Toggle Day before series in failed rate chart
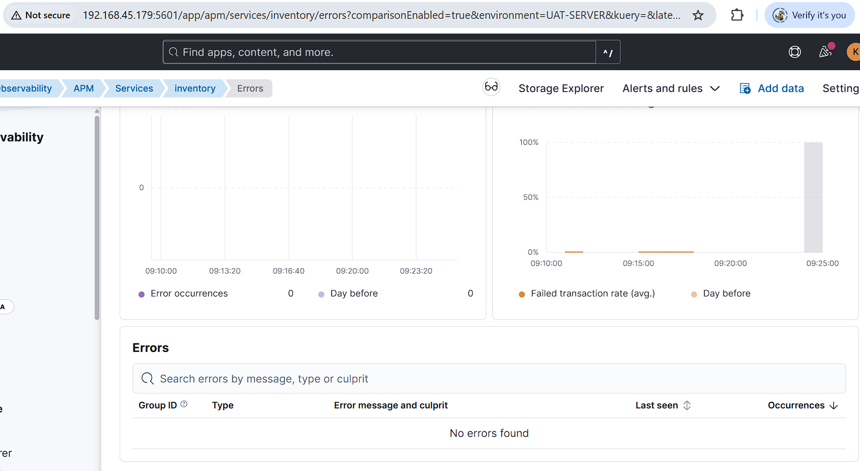860x471 pixels. pyautogui.click(x=726, y=293)
